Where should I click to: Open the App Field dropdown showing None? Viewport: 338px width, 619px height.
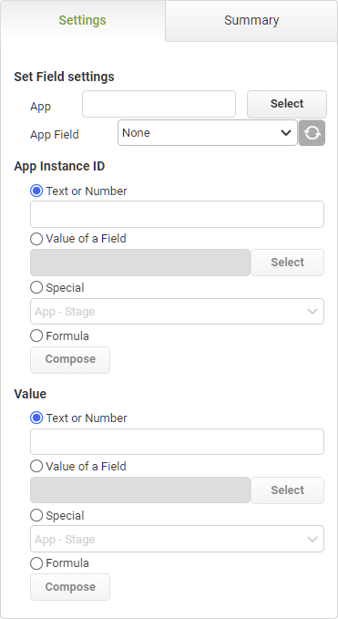208,133
